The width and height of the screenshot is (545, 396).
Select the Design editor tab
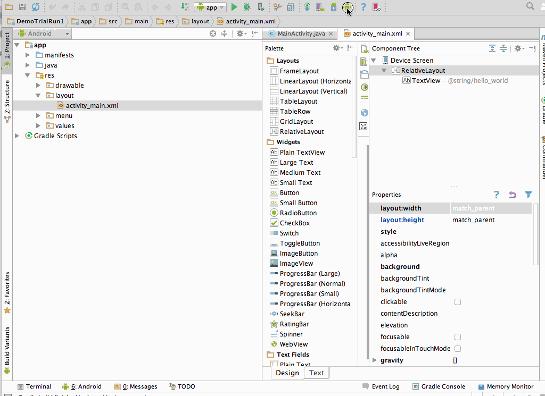click(x=287, y=373)
